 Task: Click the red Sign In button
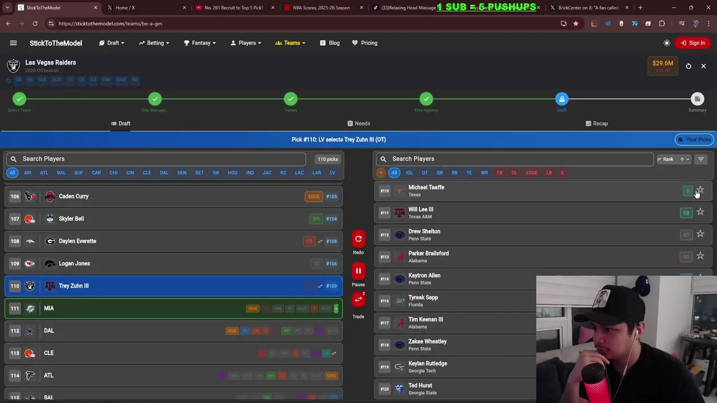coord(692,43)
